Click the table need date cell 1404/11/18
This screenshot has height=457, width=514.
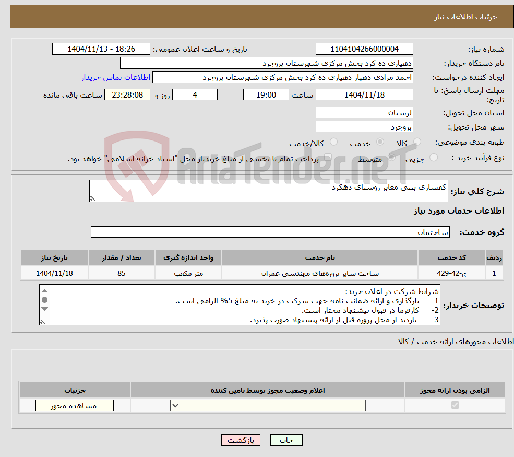tap(54, 273)
